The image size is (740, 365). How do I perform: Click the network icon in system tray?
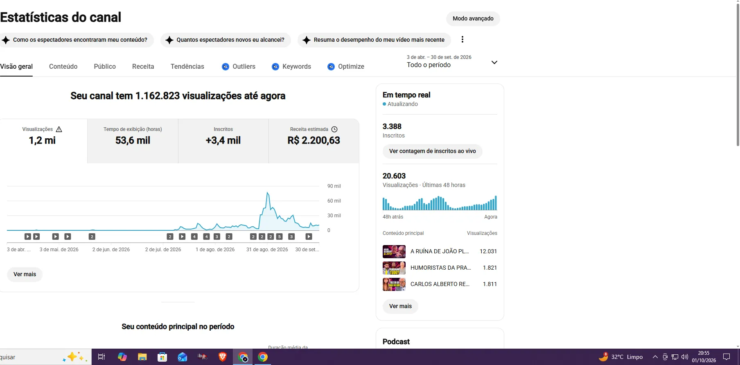(x=675, y=357)
